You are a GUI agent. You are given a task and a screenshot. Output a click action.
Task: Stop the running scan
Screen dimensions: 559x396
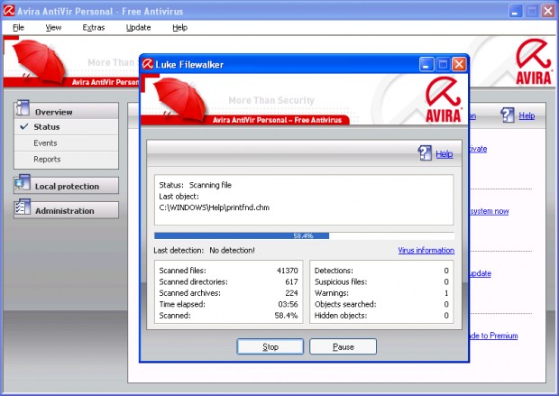[x=270, y=346]
